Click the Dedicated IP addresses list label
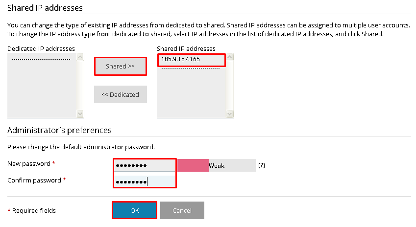This screenshot has width=416, height=227. click(41, 48)
